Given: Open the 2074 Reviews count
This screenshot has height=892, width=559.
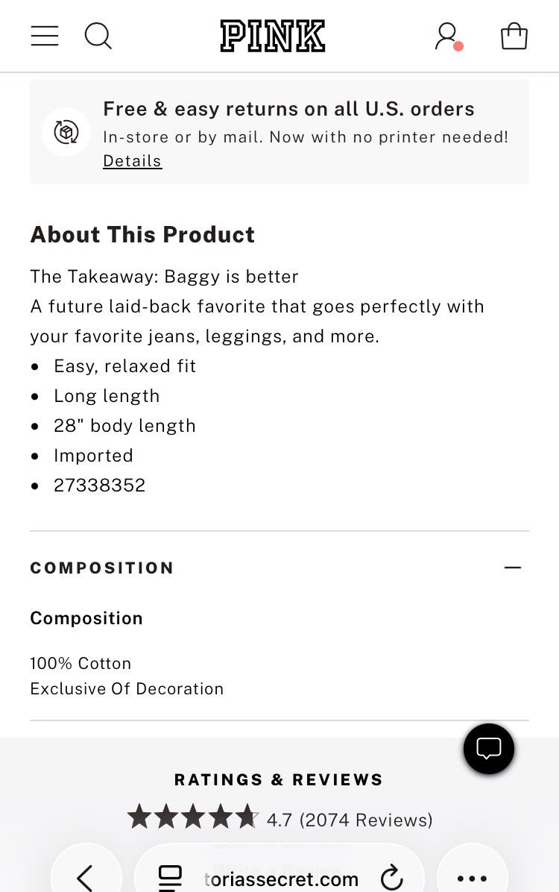Looking at the screenshot, I should coord(366,820).
